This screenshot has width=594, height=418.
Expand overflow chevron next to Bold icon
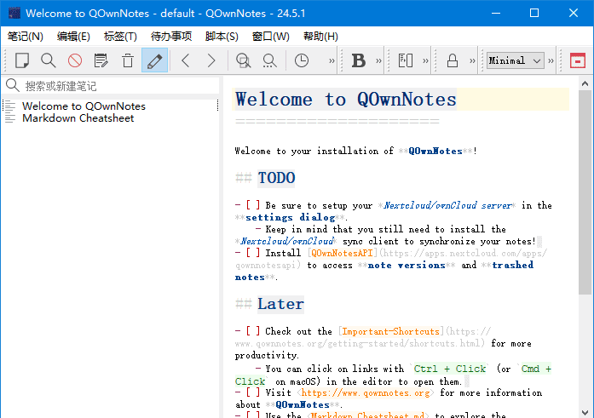(379, 61)
